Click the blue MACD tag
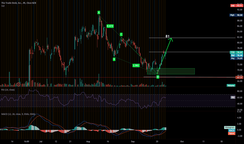 click(x=231, y=130)
